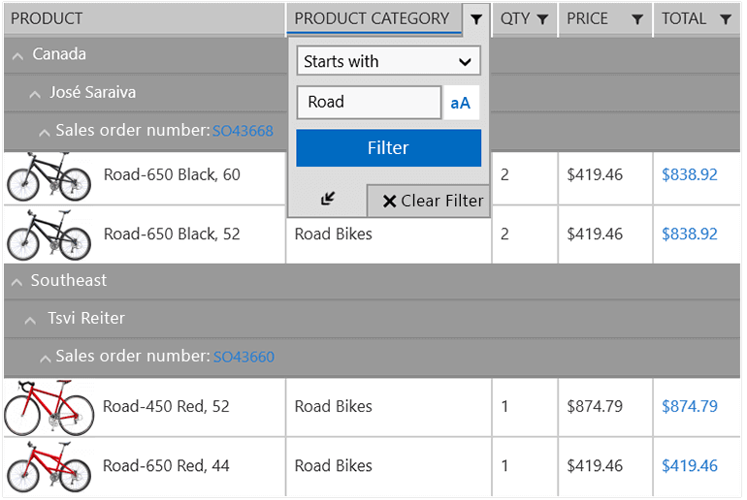This screenshot has height=500, width=747.
Task: Click the $874.79 total link
Action: [x=689, y=407]
